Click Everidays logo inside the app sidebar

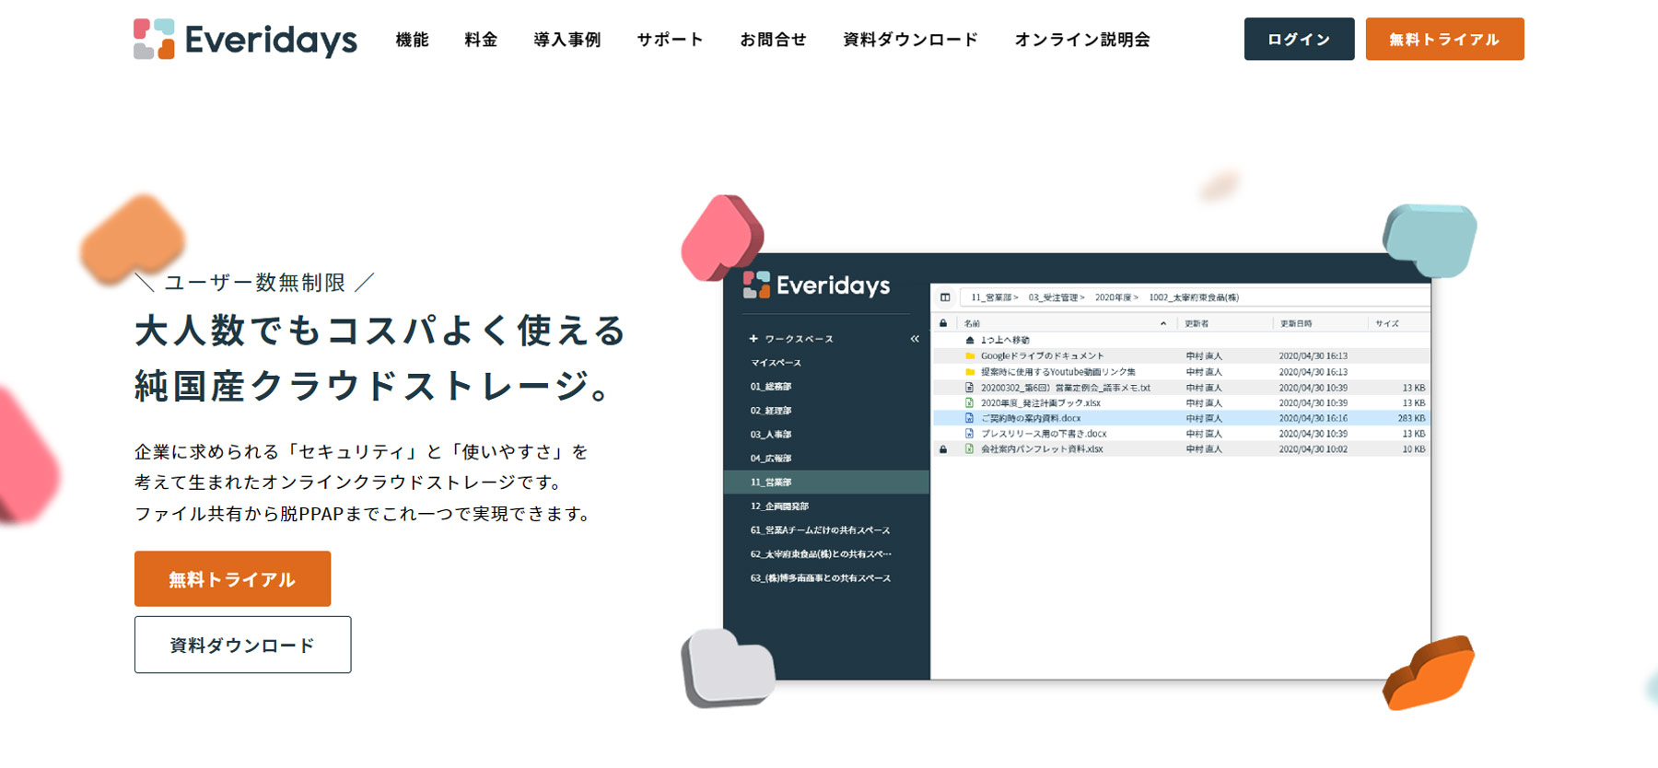[x=816, y=285]
